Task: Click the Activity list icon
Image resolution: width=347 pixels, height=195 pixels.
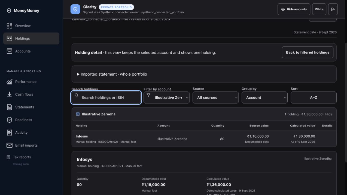Action: (x=10, y=132)
